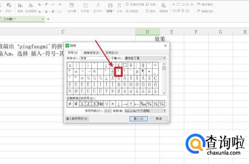Screen dimensions: 249x164
Task: Select the © copyright symbol
Action: pyautogui.click(x=155, y=65)
